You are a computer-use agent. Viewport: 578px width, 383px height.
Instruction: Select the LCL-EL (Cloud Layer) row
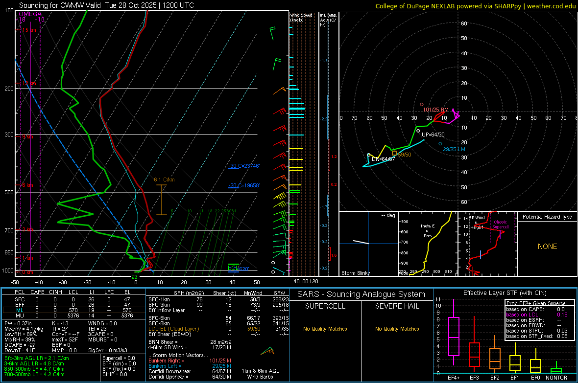[x=218, y=329]
